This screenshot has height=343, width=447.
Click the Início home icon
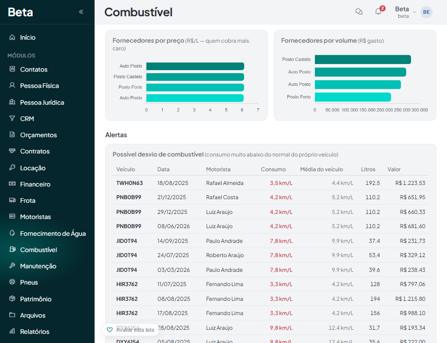[12, 37]
